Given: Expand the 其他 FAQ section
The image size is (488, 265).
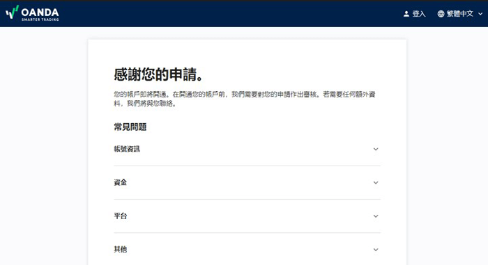Looking at the screenshot, I should 247,250.
